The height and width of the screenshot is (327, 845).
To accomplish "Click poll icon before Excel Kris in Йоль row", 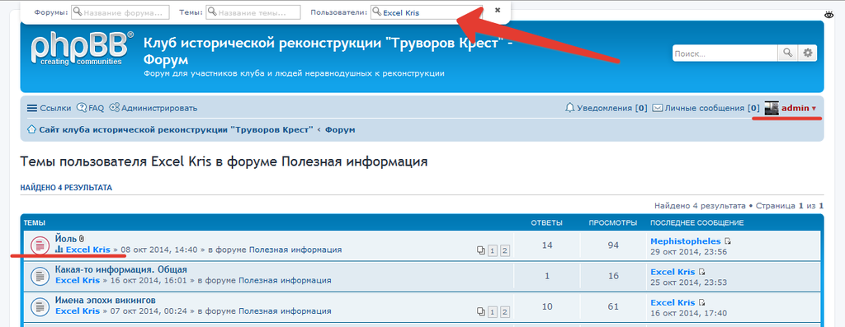I will pos(59,250).
